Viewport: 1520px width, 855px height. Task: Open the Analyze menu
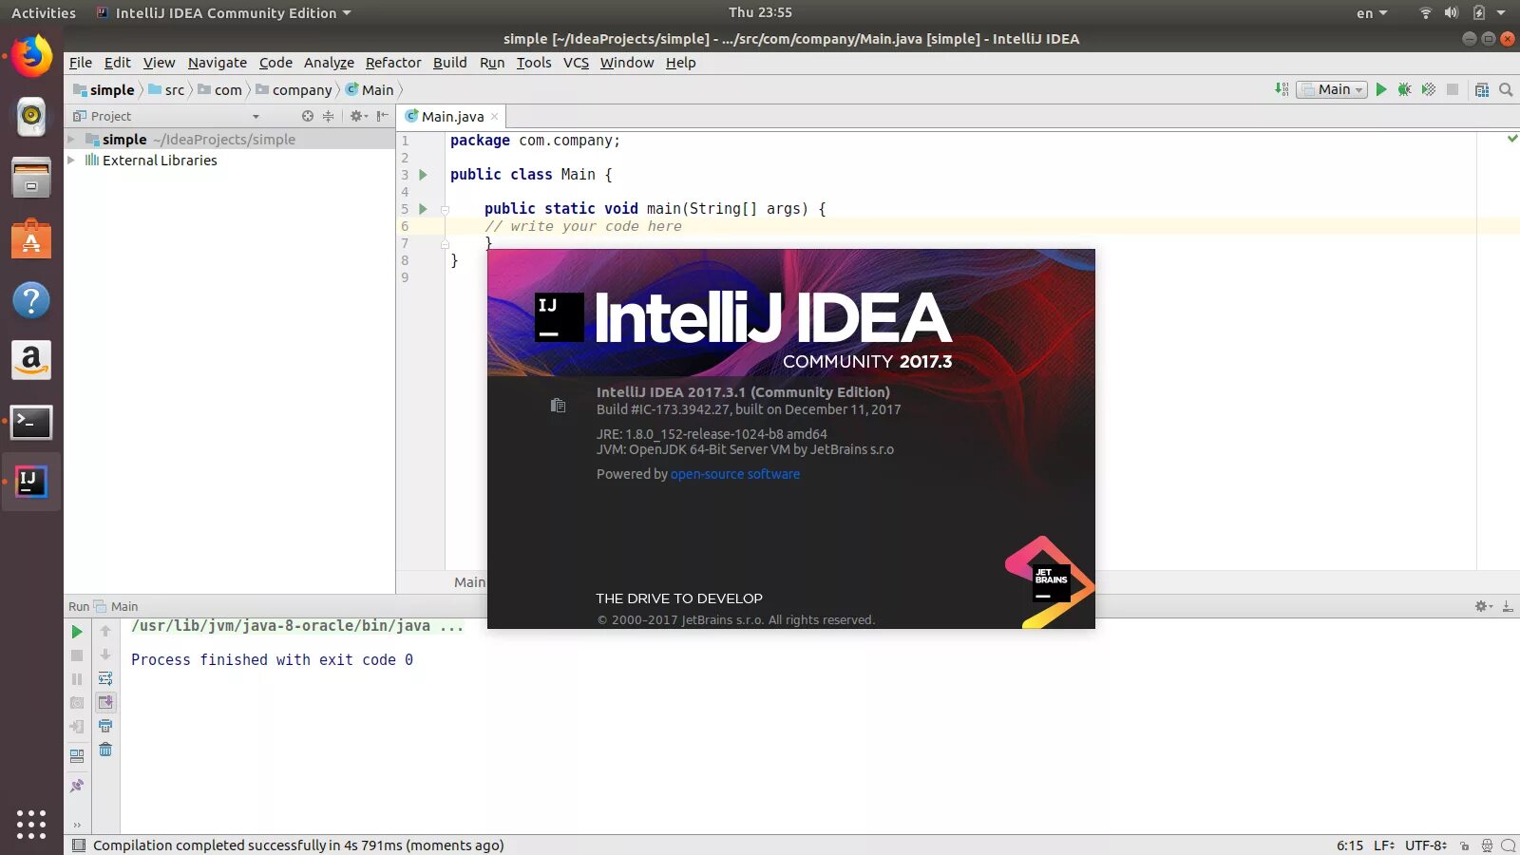click(x=329, y=63)
